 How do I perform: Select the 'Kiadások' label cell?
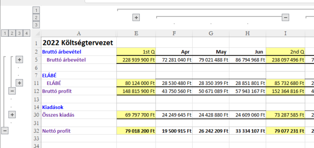pos(79,107)
